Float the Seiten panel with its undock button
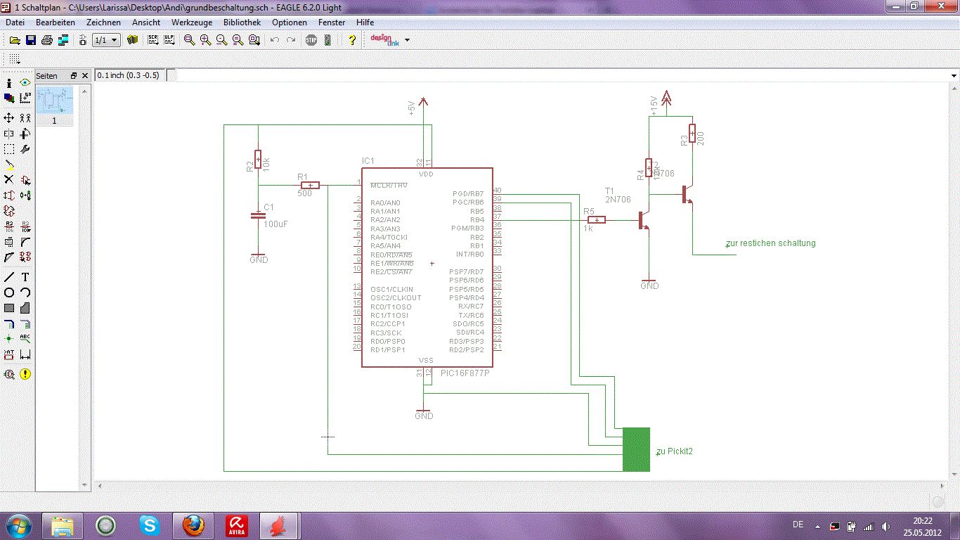 coord(72,75)
